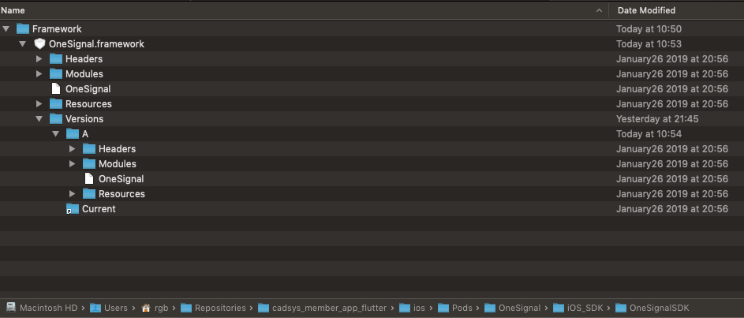Select the Framework folder icon
This screenshot has width=744, height=318.
23,29
